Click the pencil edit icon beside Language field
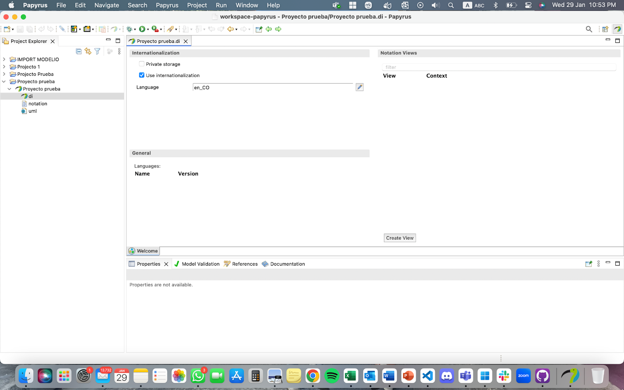624x390 pixels. pyautogui.click(x=360, y=87)
